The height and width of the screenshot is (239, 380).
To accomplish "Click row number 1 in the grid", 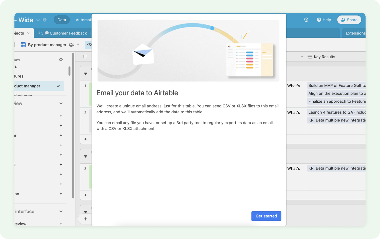I will pos(85,86).
